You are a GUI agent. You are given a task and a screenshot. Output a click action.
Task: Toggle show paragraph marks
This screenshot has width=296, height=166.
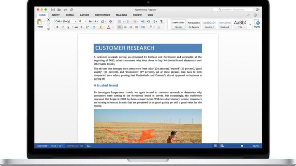click(x=161, y=21)
